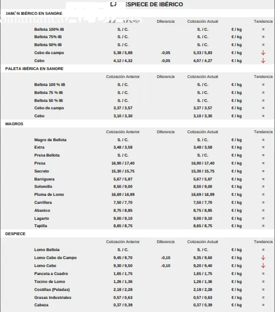Click the equals trend symbol for Tapilla

pyautogui.click(x=263, y=226)
